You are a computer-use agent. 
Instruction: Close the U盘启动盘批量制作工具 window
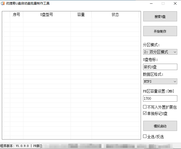(175, 3)
